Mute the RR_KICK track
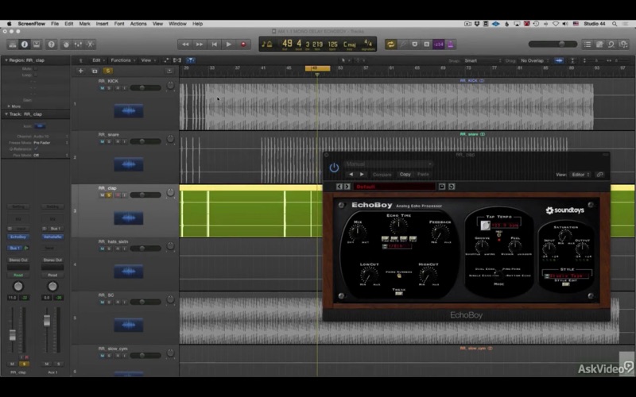Viewport: 636px width, 397px height. (x=103, y=88)
